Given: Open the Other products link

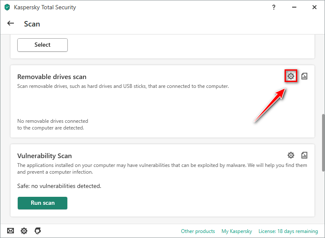Looking at the screenshot, I should pos(198,231).
